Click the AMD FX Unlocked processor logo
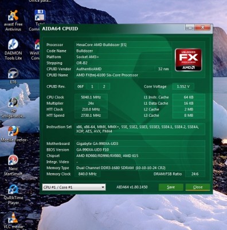 (x=188, y=60)
